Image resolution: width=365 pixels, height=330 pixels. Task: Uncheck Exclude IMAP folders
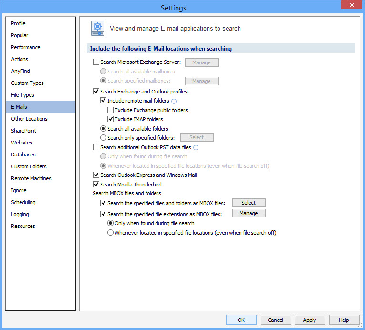pyautogui.click(x=111, y=119)
